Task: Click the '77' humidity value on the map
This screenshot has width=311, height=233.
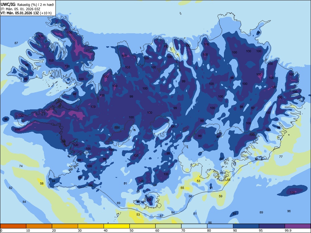Action: point(281,157)
